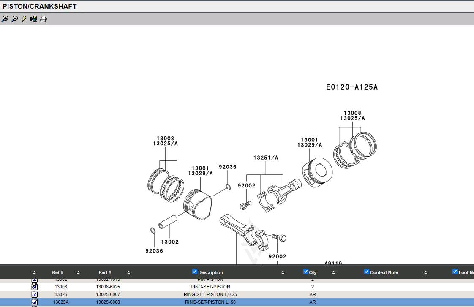Click the sort arrows right of Description

click(x=283, y=273)
